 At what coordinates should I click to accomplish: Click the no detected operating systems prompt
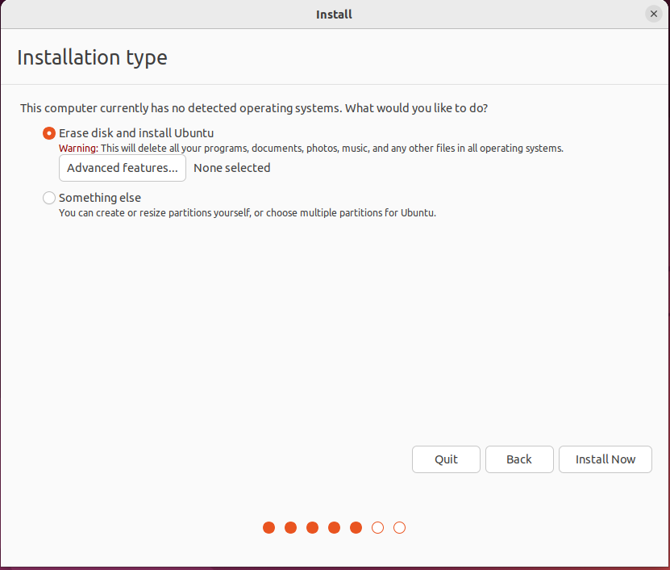[254, 108]
